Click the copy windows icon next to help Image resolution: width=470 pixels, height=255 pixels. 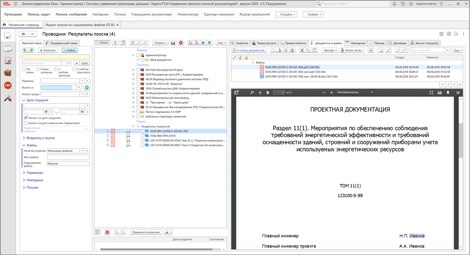click(x=123, y=42)
